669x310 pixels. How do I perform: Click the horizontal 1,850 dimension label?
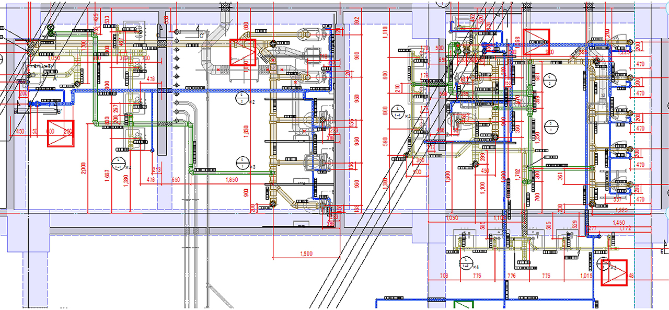point(231,180)
